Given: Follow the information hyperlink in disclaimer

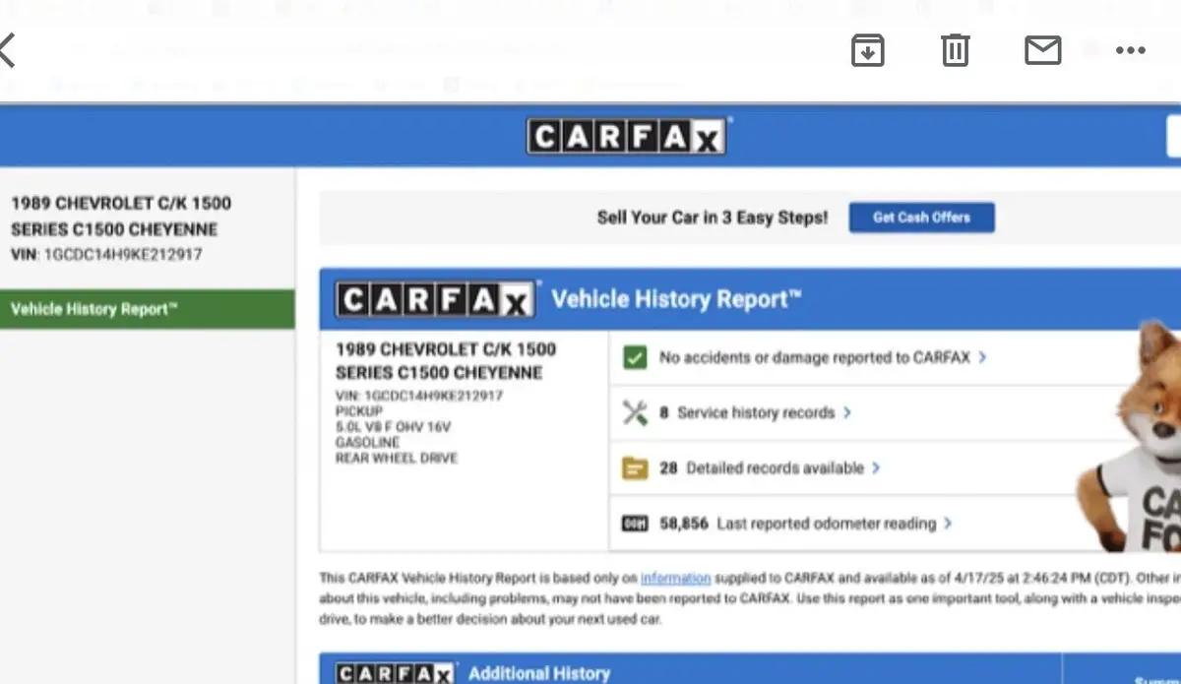Looking at the screenshot, I should point(675,578).
